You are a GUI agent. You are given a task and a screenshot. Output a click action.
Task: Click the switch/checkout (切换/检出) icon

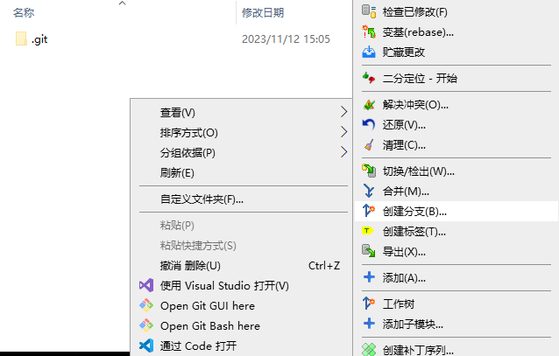(x=369, y=171)
